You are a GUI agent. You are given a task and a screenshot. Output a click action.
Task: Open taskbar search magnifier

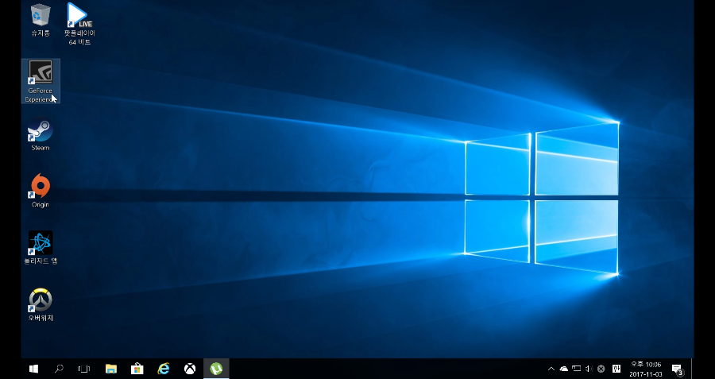[59, 369]
